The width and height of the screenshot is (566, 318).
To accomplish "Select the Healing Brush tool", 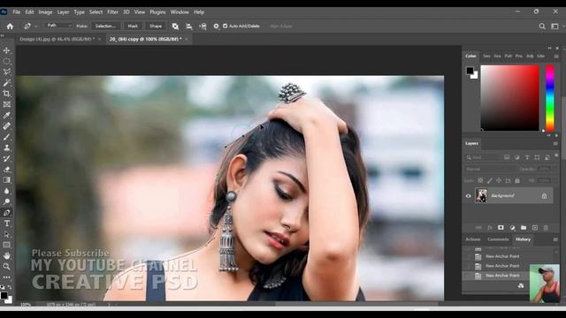I will pos(6,126).
